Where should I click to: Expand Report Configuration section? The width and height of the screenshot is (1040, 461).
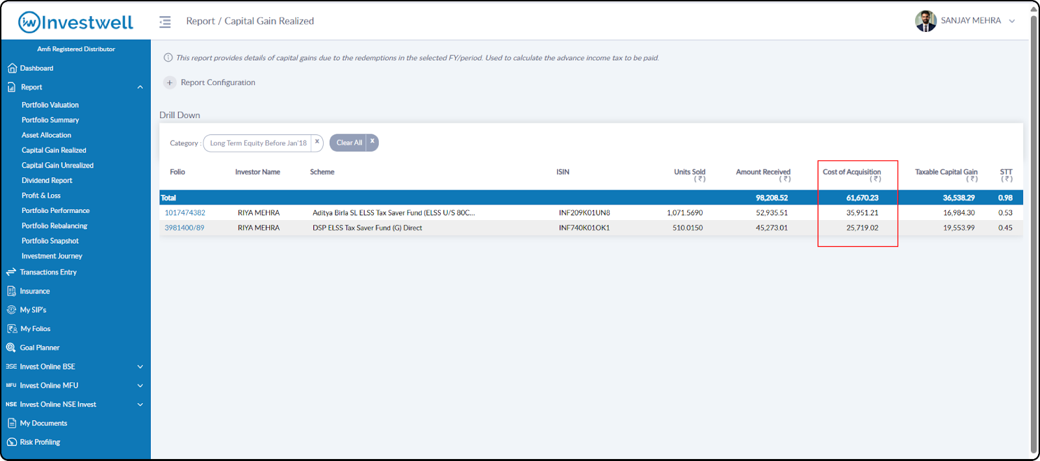218,82
